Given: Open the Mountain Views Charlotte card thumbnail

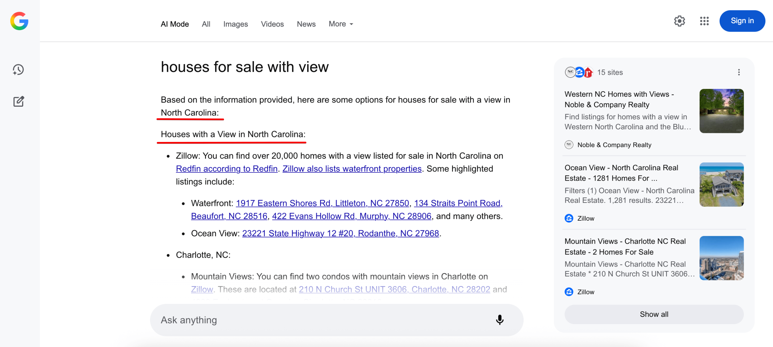Looking at the screenshot, I should [722, 258].
